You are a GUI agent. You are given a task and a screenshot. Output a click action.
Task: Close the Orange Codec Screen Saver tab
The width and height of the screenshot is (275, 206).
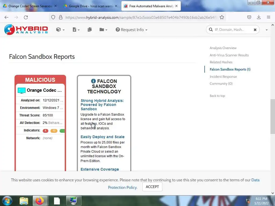(x=56, y=6)
